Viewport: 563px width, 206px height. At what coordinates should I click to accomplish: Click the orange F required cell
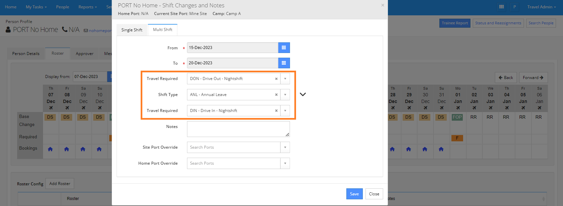tap(457, 138)
